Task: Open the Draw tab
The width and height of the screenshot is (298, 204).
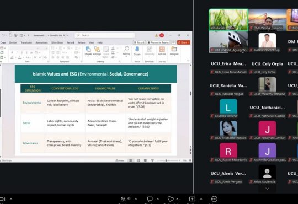Action: click(3, 42)
